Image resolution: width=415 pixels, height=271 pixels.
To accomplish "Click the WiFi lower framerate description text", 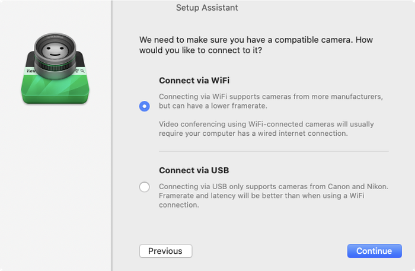I will click(271, 101).
